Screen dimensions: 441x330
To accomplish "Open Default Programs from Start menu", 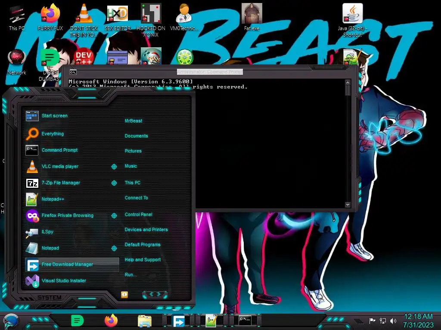I will coord(143,244).
